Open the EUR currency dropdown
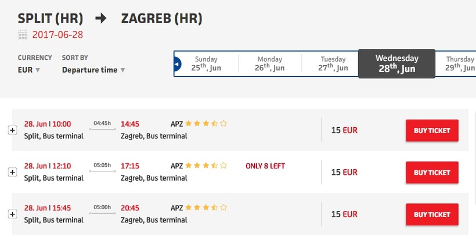Viewport: 476px width, 237px height. [29, 70]
